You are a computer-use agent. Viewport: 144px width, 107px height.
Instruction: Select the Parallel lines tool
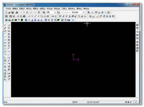[5, 28]
